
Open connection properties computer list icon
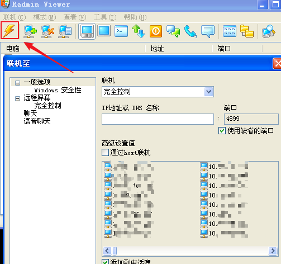click(x=65, y=31)
